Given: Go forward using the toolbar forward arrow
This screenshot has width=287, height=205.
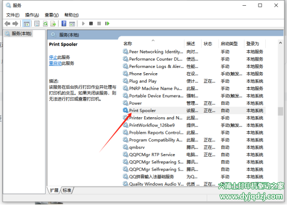Looking at the screenshot, I should click(15, 23).
